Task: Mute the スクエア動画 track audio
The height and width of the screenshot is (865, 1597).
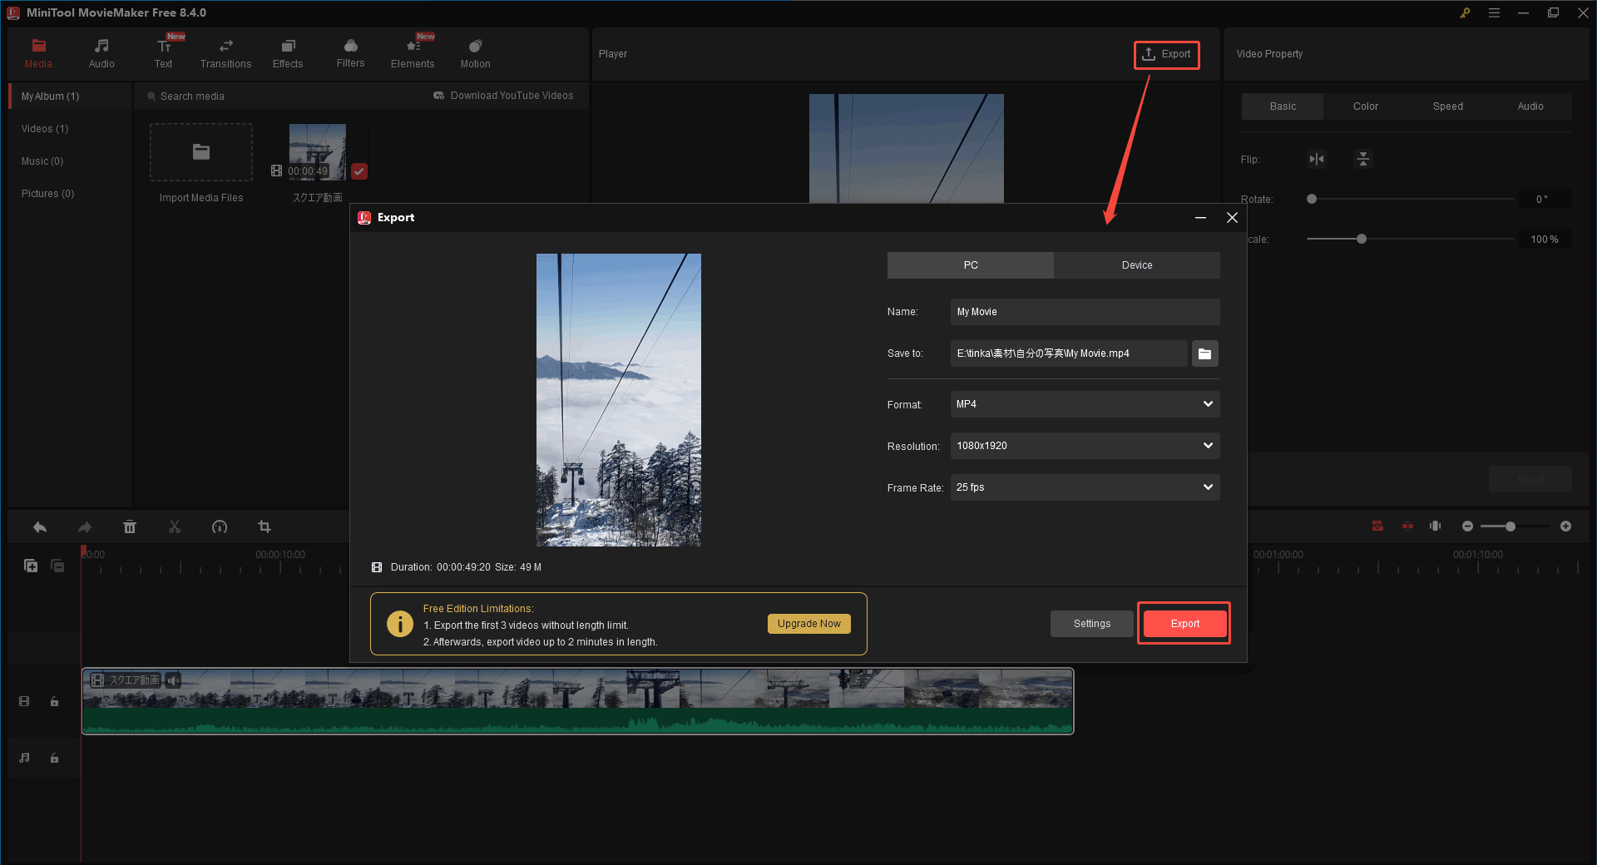Action: (173, 680)
